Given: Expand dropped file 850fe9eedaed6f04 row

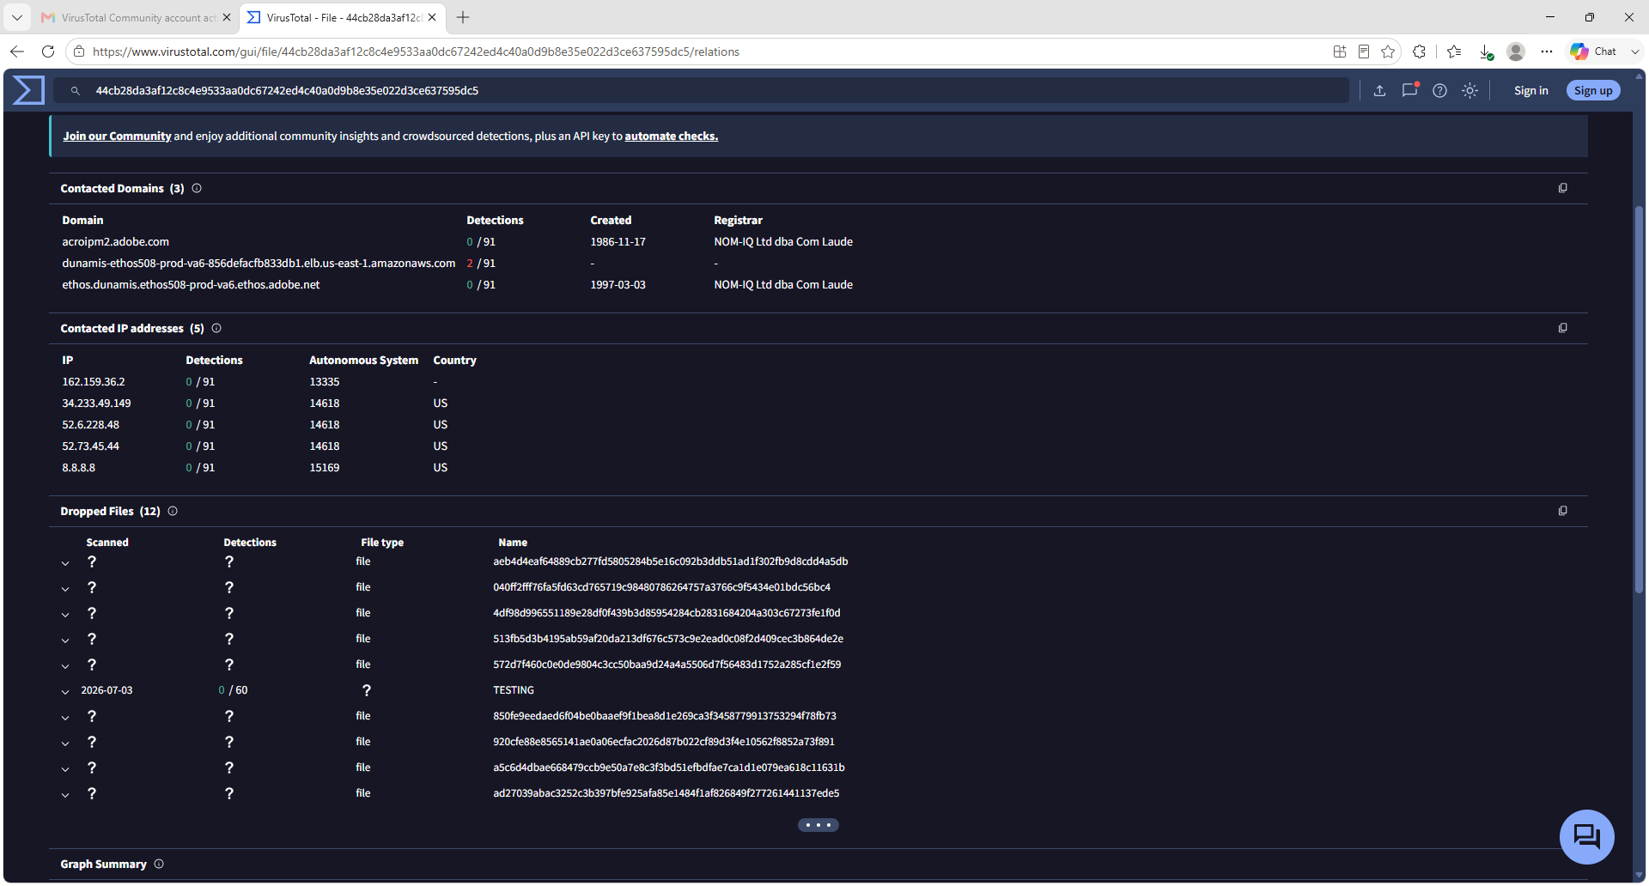Looking at the screenshot, I should click(x=65, y=718).
